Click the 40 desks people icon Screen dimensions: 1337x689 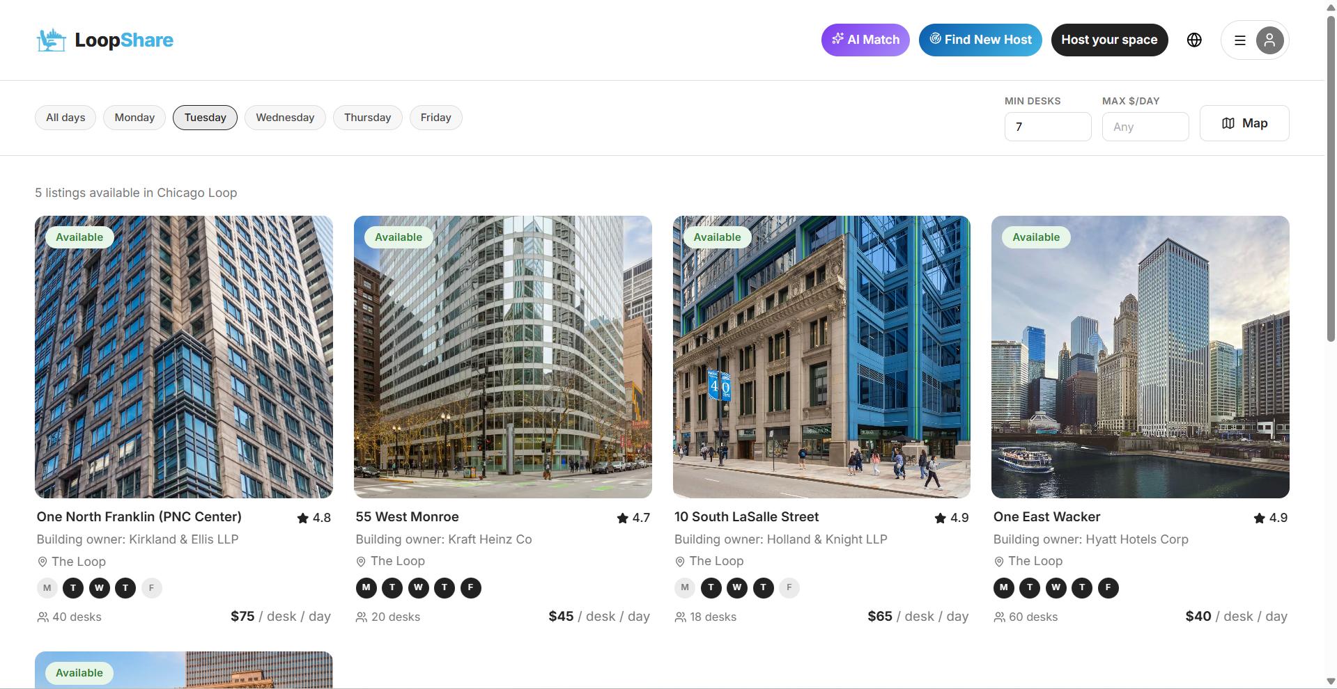(43, 617)
